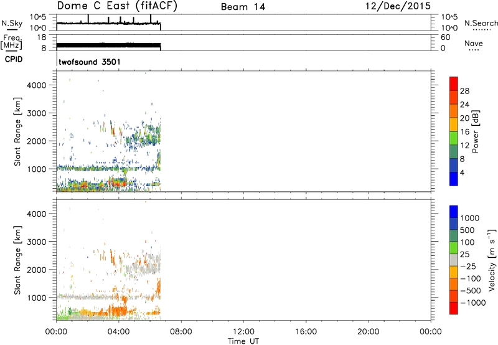Click the 'Time UT' axis label
This screenshot has height=345, width=498.
pos(243,341)
